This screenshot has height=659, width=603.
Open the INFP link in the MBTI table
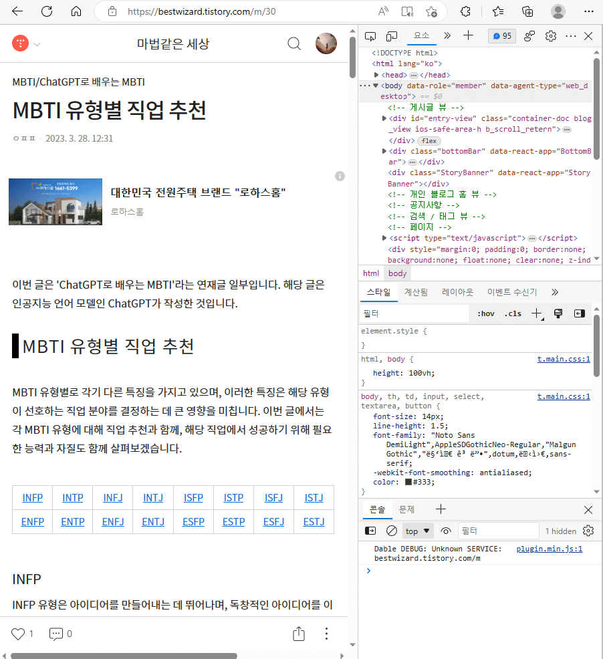[x=32, y=497]
